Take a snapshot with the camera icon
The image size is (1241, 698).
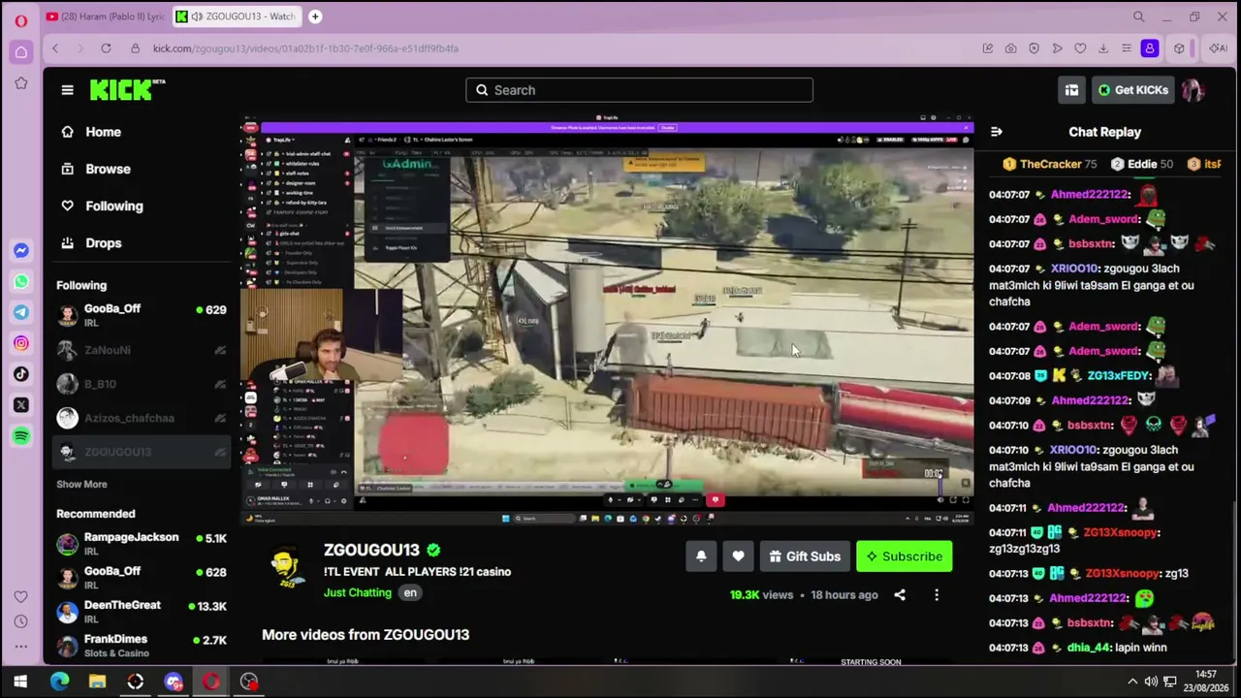1010,48
